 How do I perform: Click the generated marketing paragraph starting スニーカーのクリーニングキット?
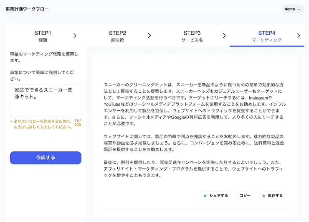pyautogui.click(x=195, y=104)
